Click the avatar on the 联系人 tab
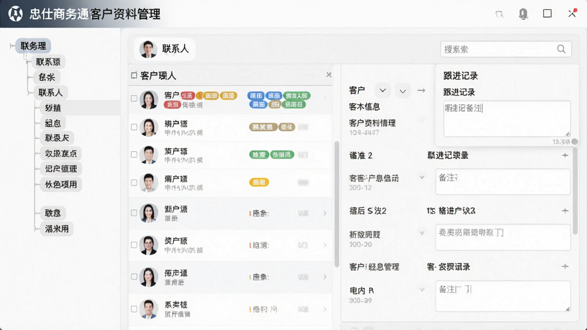The width and height of the screenshot is (587, 330). [x=148, y=49]
